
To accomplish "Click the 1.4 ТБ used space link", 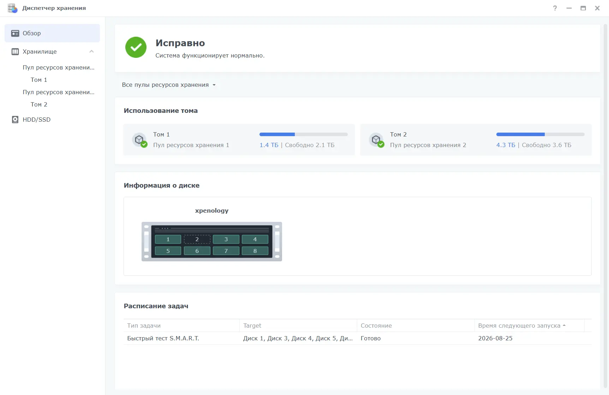I will [269, 145].
